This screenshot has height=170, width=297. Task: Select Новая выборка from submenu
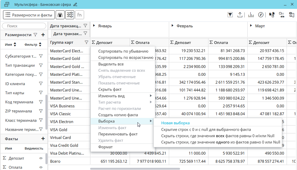pos(175,123)
